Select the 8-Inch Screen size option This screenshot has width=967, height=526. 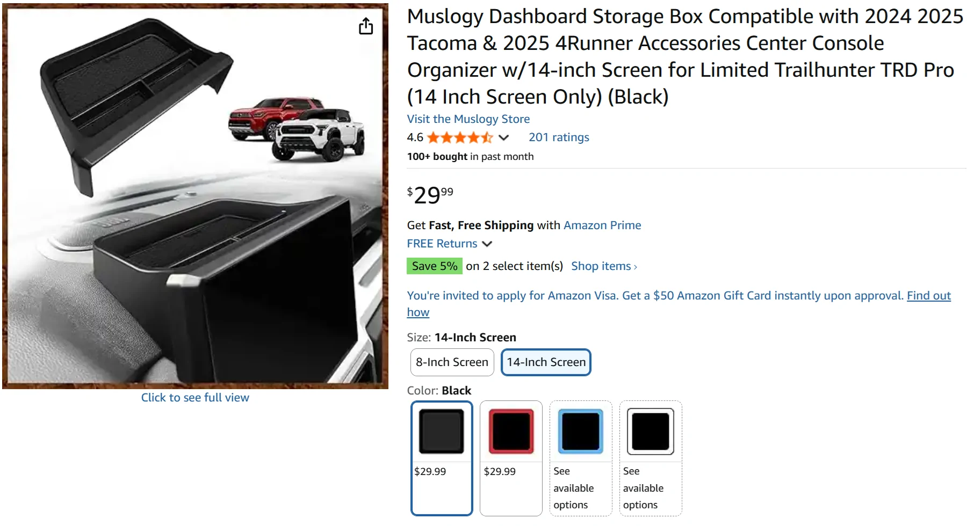[452, 362]
